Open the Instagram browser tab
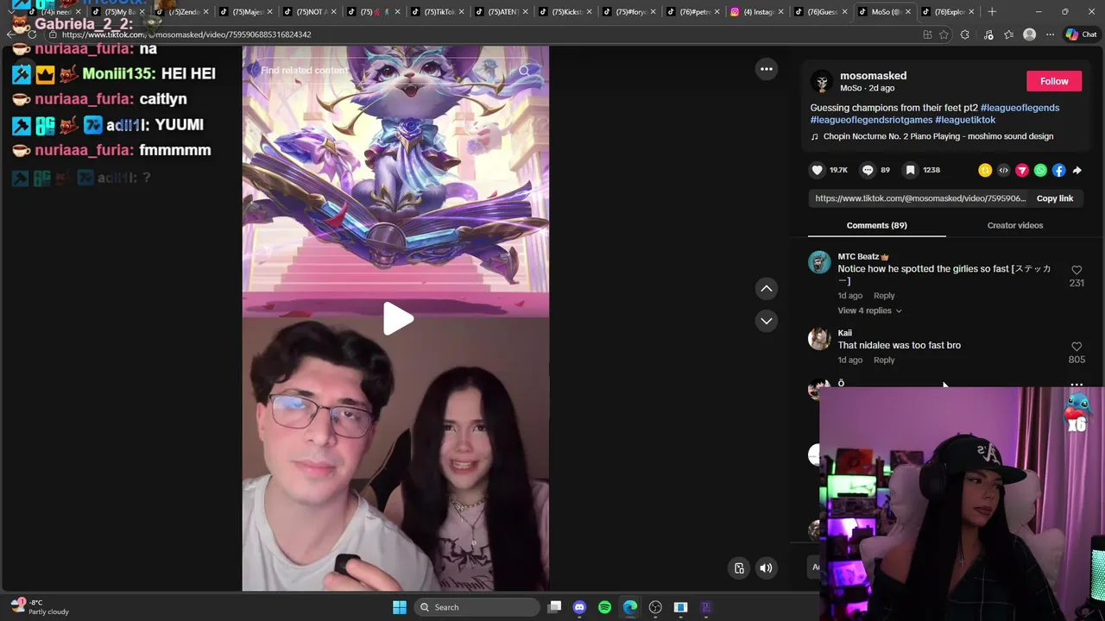1105x621 pixels. [x=756, y=12]
